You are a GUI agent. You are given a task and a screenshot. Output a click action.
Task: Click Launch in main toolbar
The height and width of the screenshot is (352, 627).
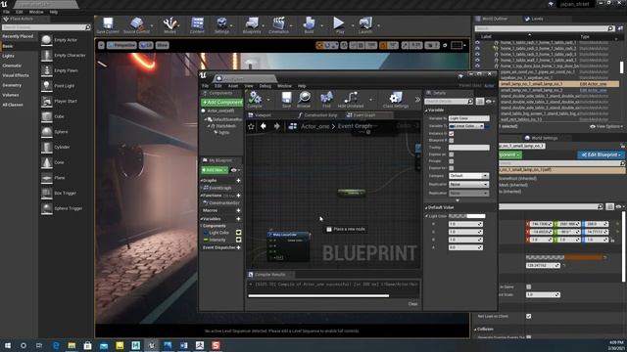coord(365,24)
